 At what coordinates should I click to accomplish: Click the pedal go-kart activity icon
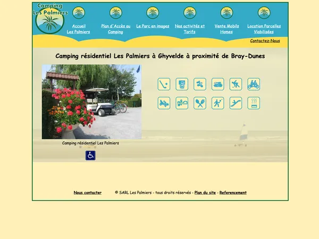164,103
